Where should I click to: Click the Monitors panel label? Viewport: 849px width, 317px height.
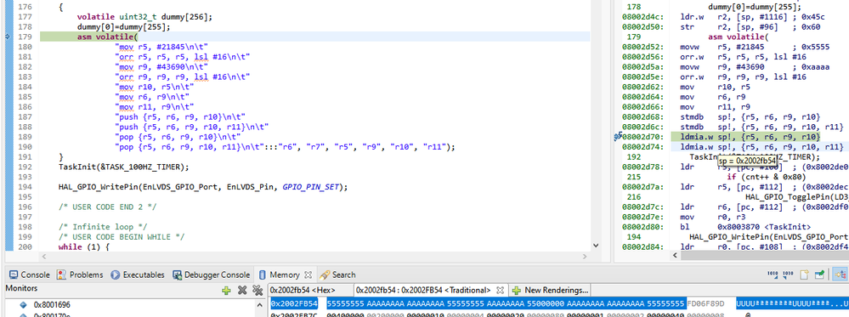21,289
